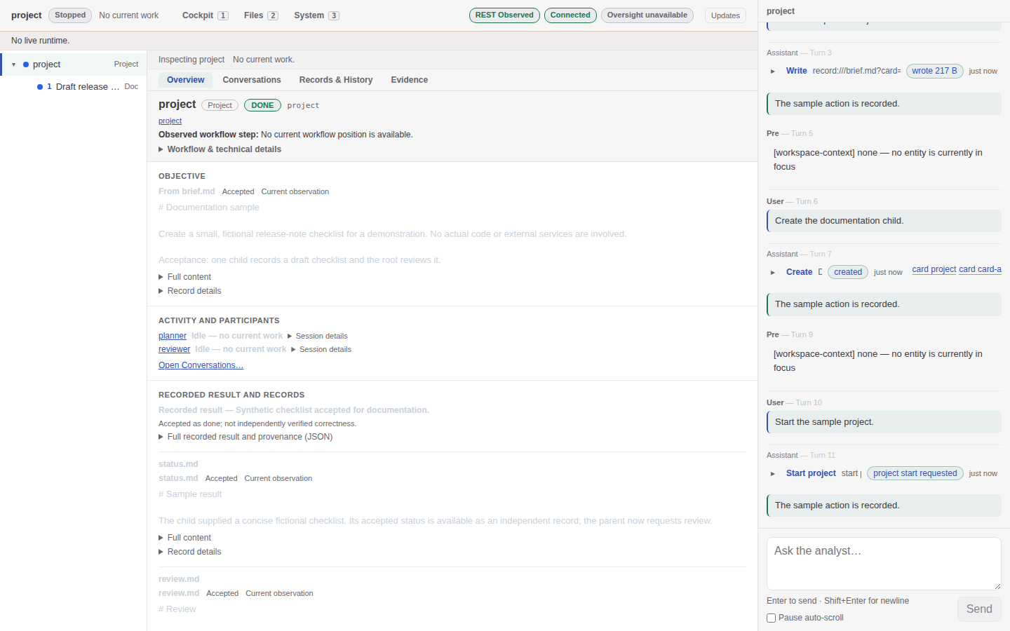This screenshot has height=631, width=1010.
Task: Click the wrote 217 B badge
Action: tap(934, 71)
